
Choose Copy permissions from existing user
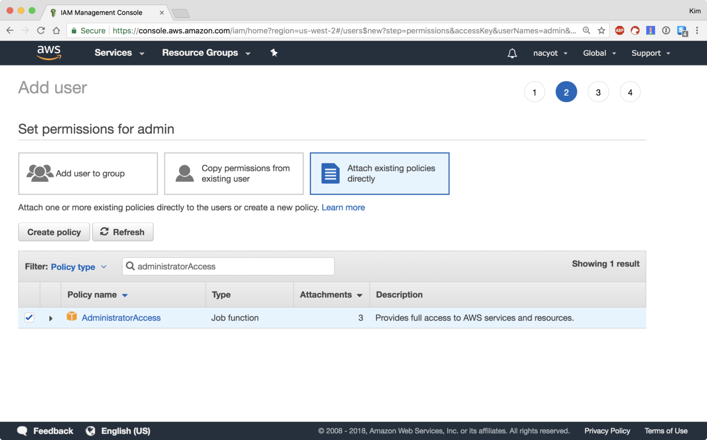(234, 173)
